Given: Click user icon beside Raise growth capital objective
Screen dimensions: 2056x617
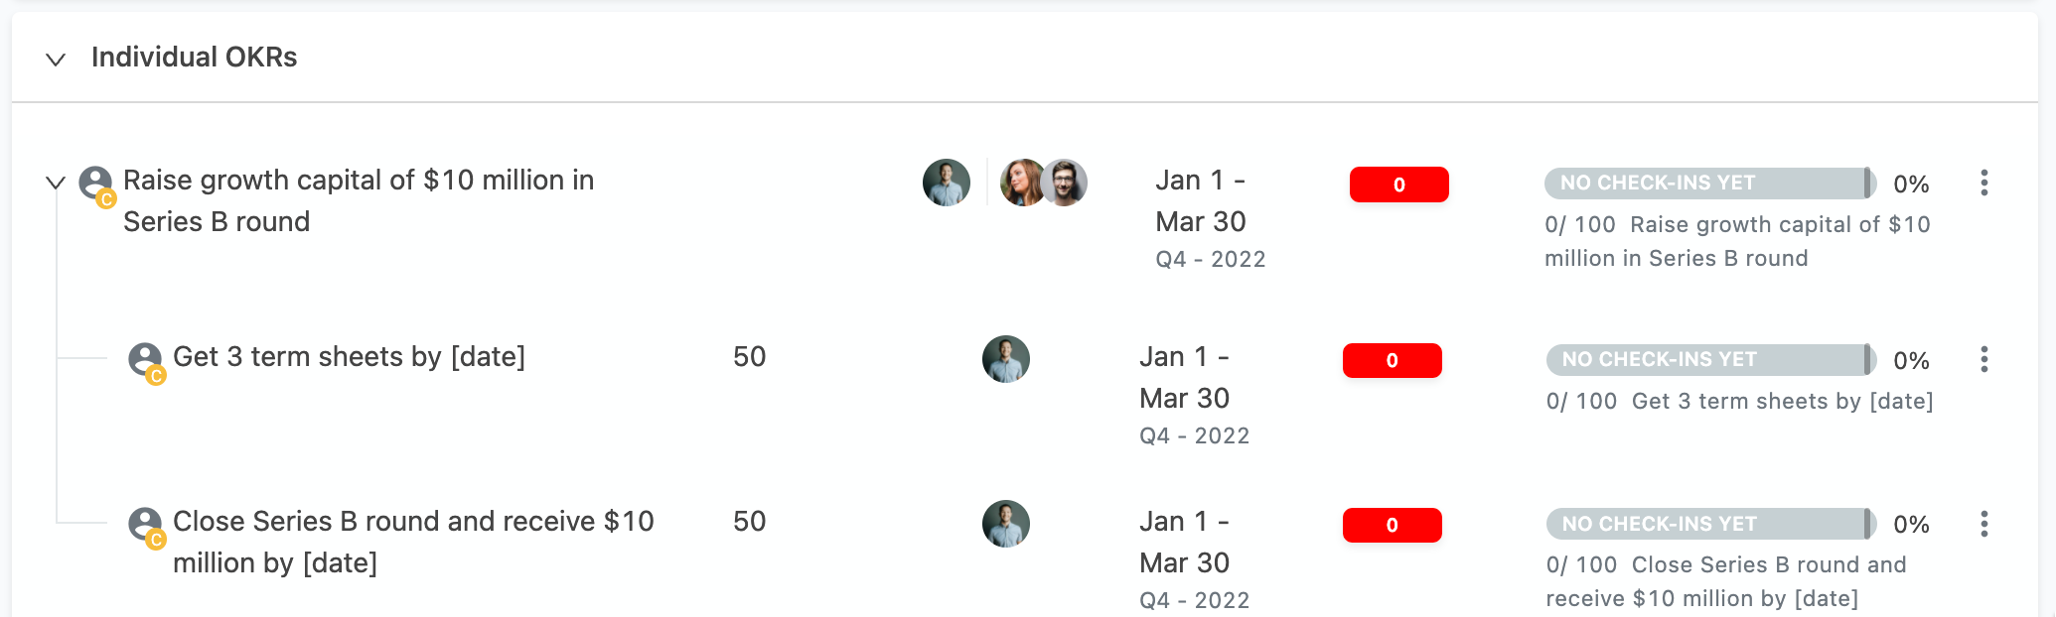Looking at the screenshot, I should [x=97, y=185].
